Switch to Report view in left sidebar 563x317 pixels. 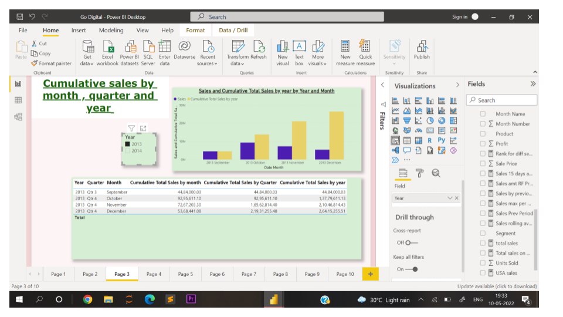pos(18,84)
